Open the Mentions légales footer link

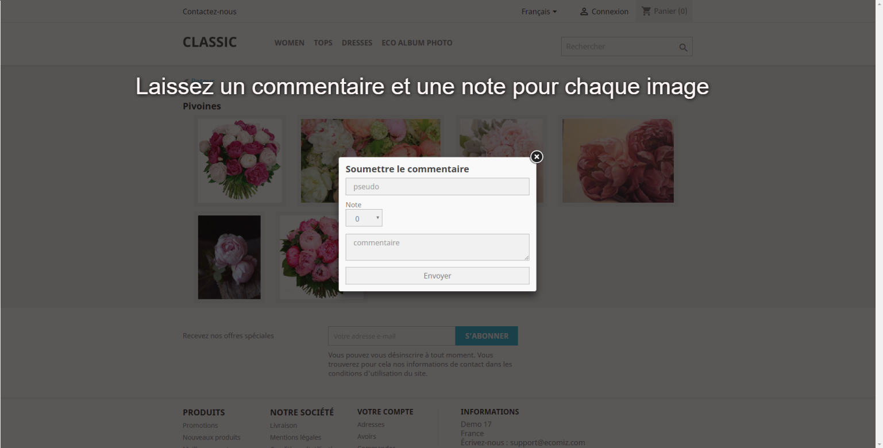click(296, 438)
